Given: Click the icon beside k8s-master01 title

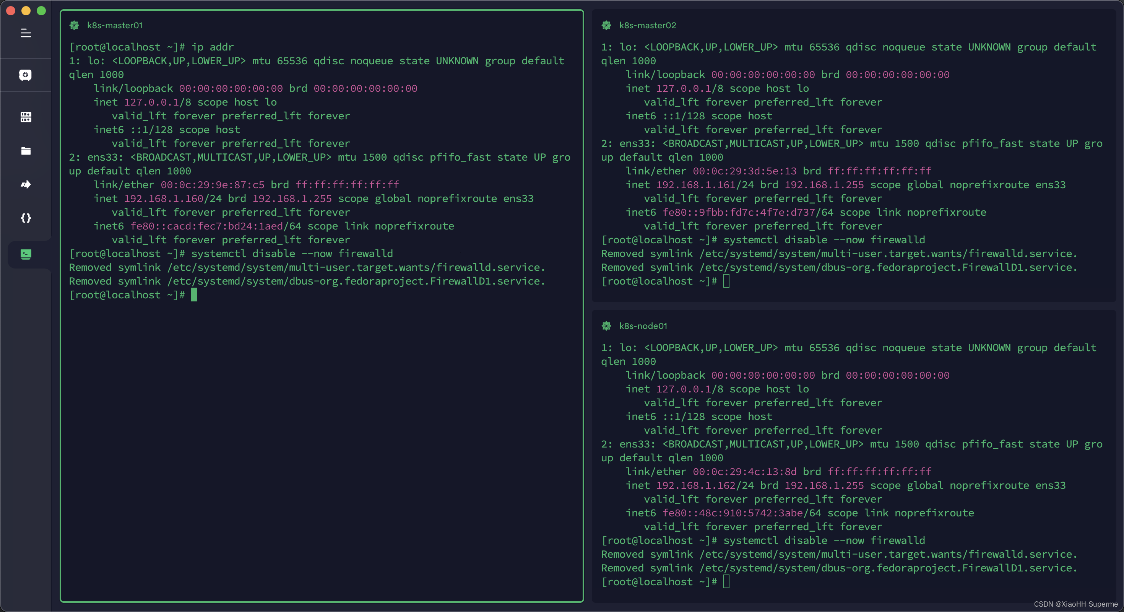Looking at the screenshot, I should point(74,25).
